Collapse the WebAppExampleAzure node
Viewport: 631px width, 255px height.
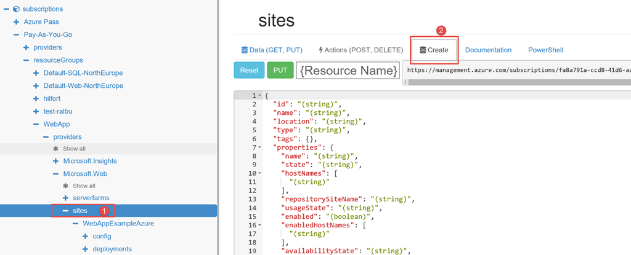point(76,224)
